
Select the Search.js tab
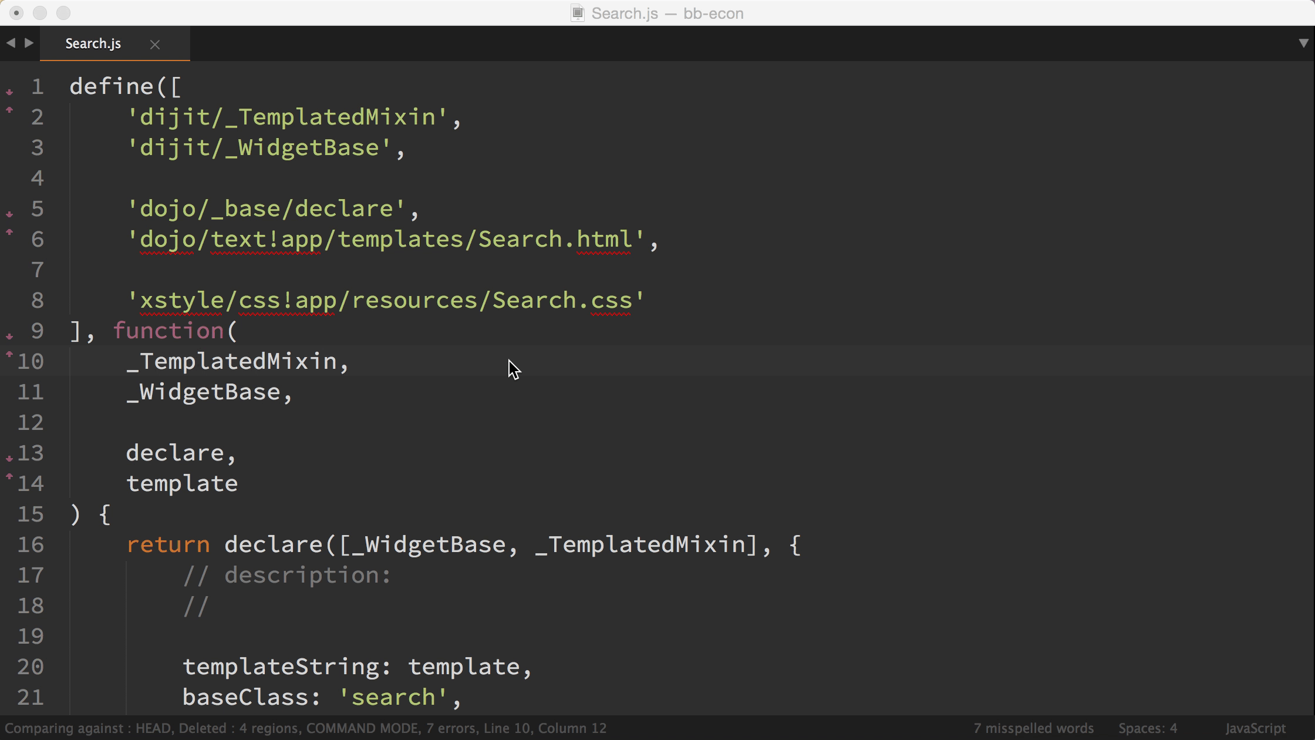(93, 43)
